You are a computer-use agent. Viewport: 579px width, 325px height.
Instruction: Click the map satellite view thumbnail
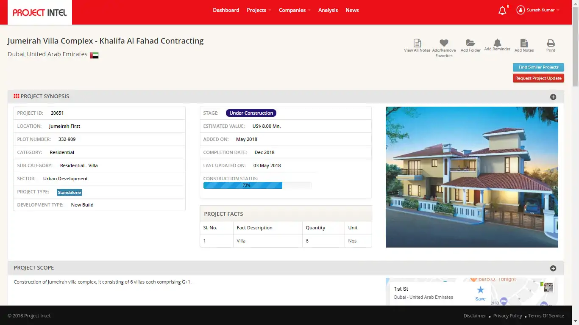point(548,287)
